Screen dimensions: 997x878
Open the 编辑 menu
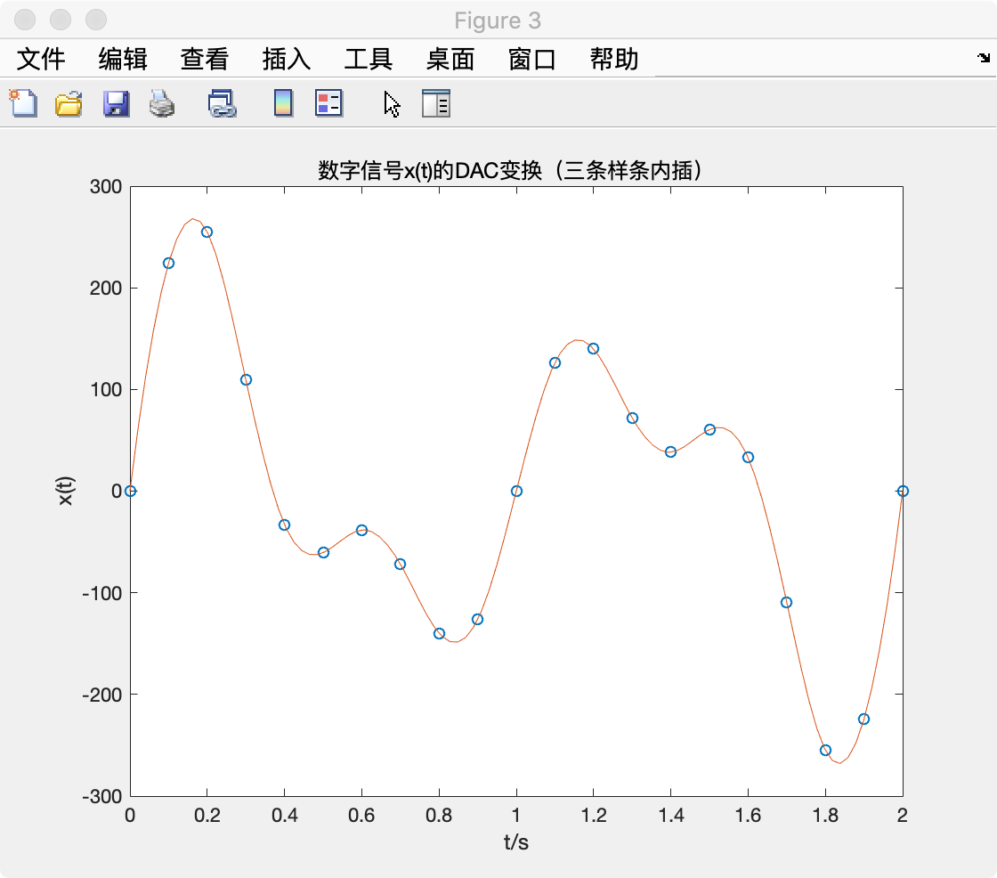point(123,59)
